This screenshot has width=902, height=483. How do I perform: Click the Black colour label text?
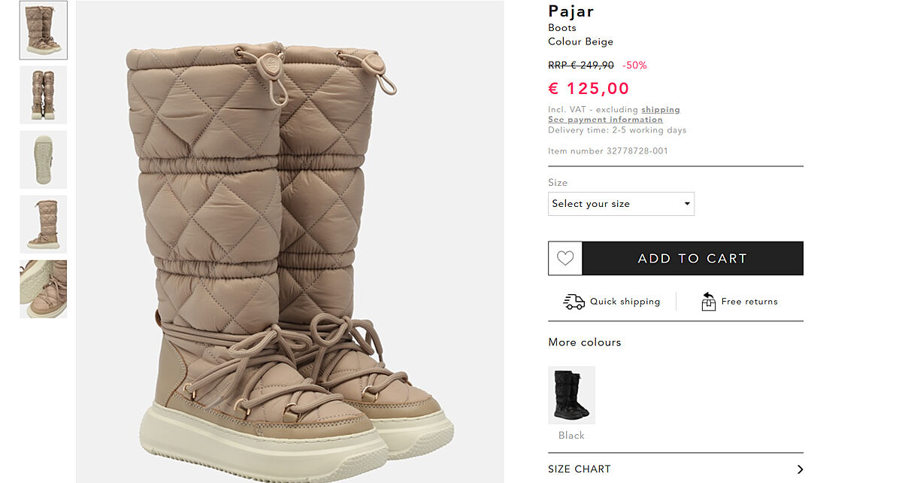pyautogui.click(x=571, y=436)
